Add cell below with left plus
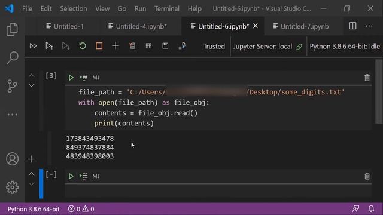The height and width of the screenshot is (215, 383). [x=31, y=159]
